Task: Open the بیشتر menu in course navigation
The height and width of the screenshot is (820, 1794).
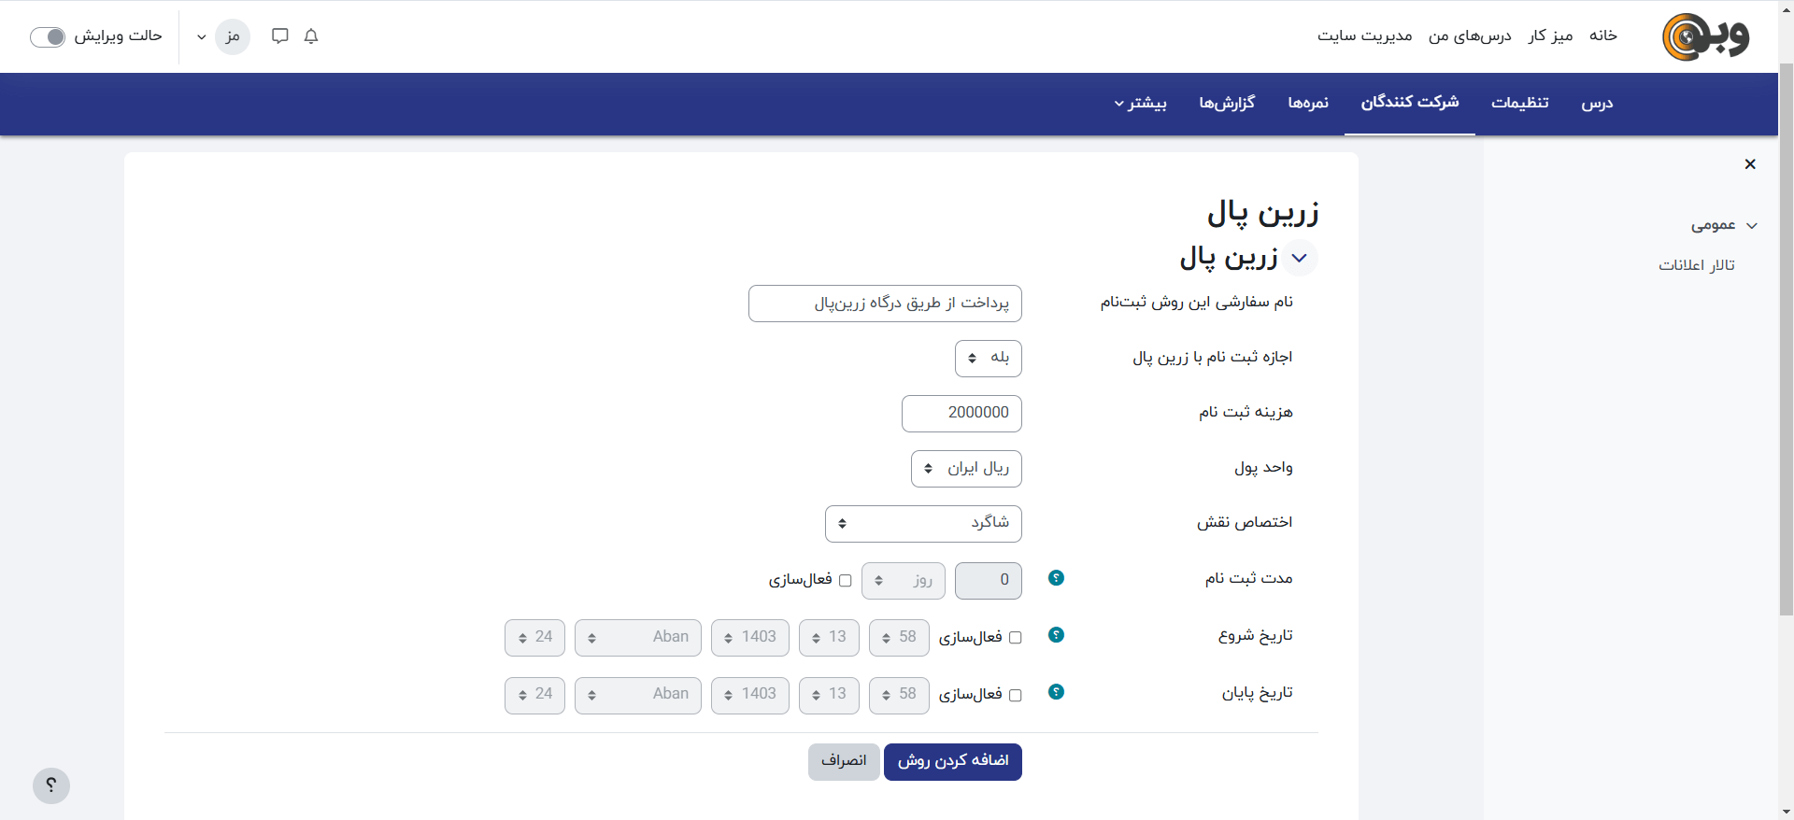Action: [1140, 103]
